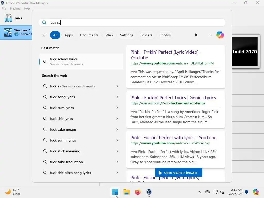Expand the 'fuck sumn lyrics' suggestion arrow
The image size is (264, 198).
click(x=117, y=140)
